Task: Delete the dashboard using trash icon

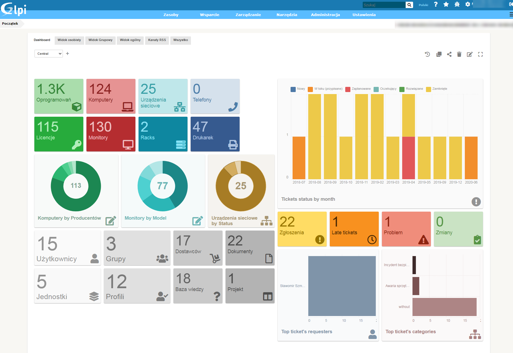Action: (x=459, y=54)
